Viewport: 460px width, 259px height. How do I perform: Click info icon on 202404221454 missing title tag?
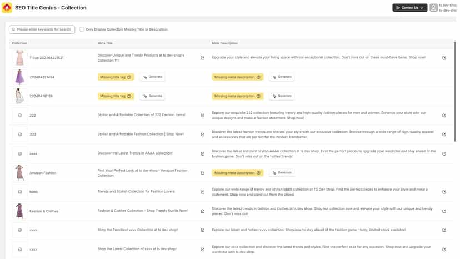point(129,77)
